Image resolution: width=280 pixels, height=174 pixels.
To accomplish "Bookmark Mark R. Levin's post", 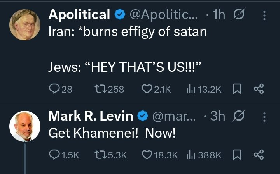I will 236,155.
